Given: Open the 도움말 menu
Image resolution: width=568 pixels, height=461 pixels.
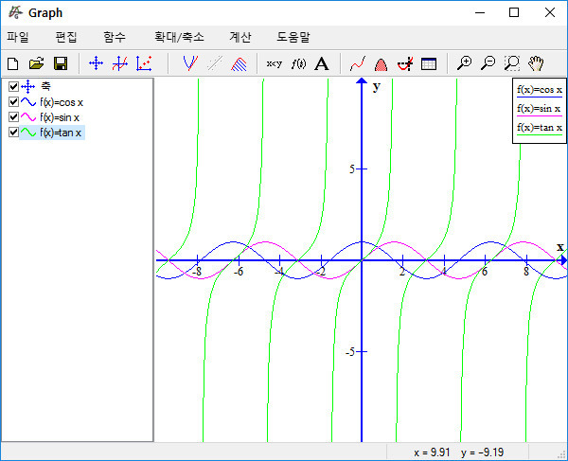Looking at the screenshot, I should [293, 37].
